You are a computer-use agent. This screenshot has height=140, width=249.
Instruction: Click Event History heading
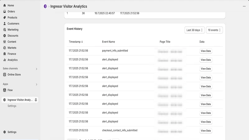pos(74,29)
